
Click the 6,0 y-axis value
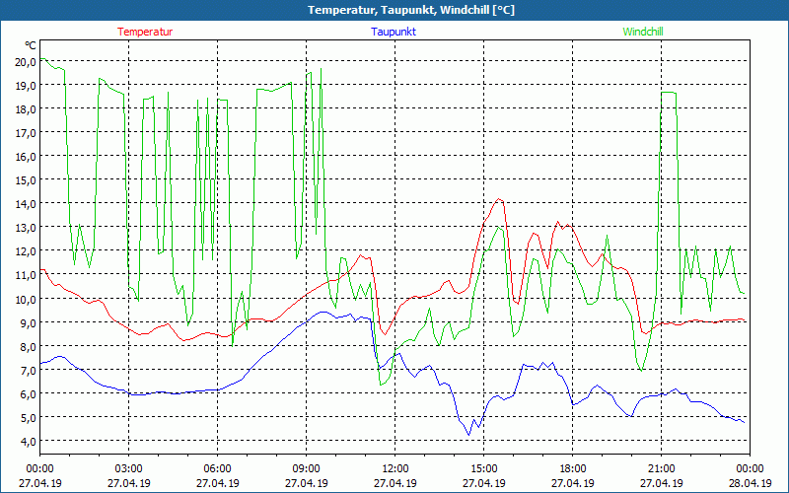point(29,393)
